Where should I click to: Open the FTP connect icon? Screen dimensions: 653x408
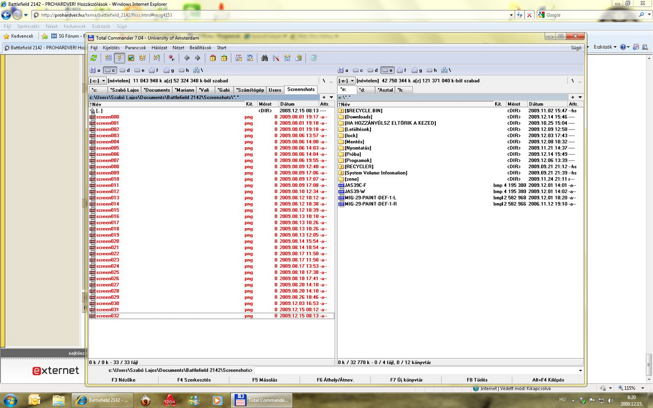pos(239,58)
